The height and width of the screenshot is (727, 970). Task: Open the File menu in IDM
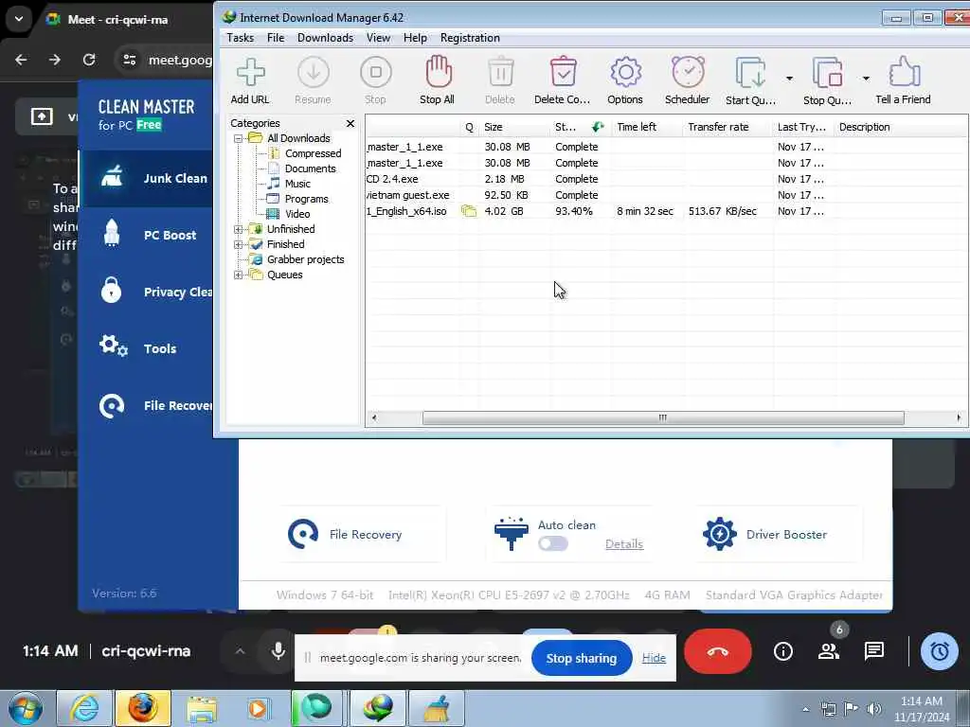[x=276, y=38]
